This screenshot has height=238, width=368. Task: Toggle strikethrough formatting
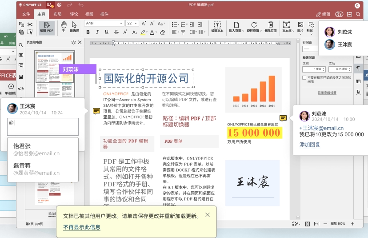[116, 32]
